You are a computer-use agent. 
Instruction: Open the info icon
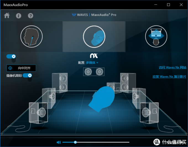(19, 16)
